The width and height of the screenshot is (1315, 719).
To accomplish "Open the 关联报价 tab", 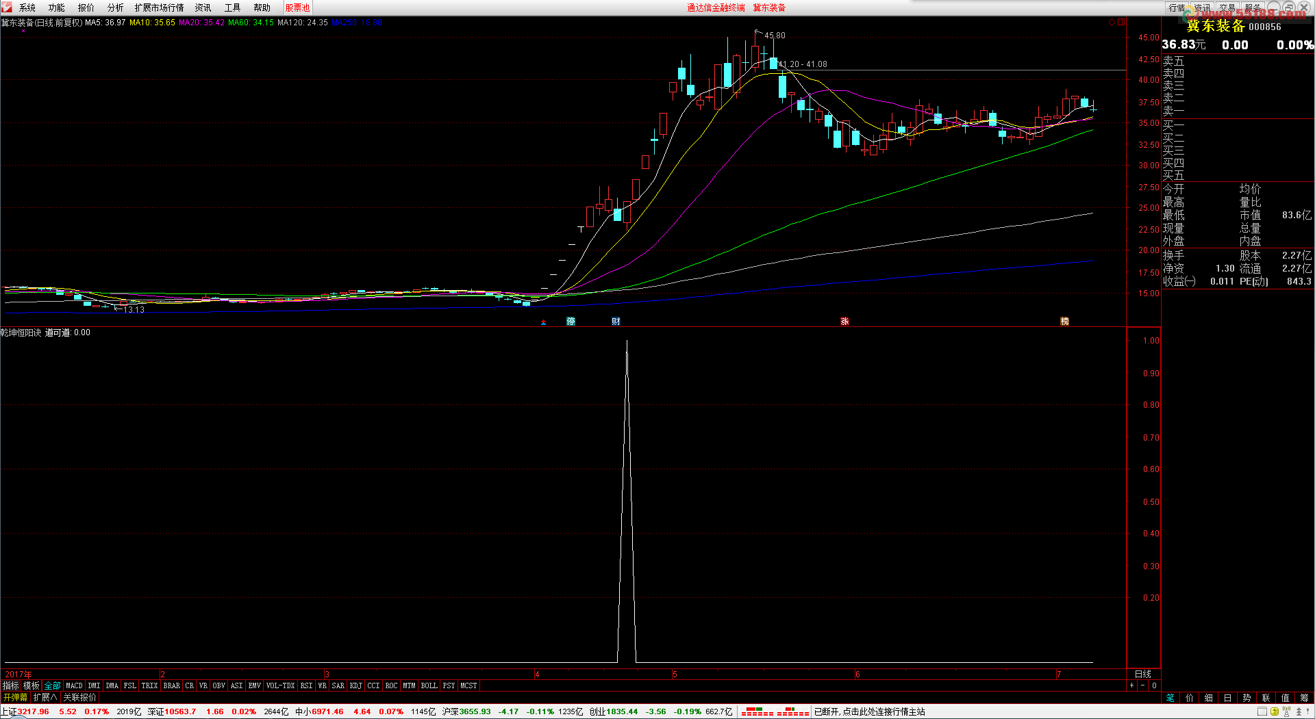I will pyautogui.click(x=79, y=697).
